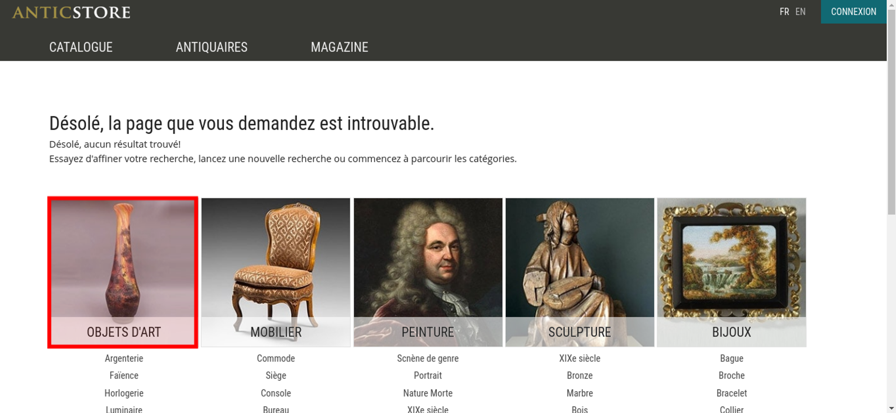This screenshot has height=413, width=896.
Task: Open the Argenterie link
Action: pyautogui.click(x=124, y=358)
